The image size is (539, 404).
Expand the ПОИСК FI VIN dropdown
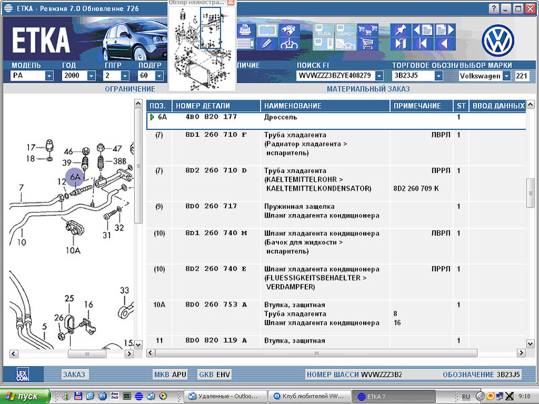(x=379, y=75)
